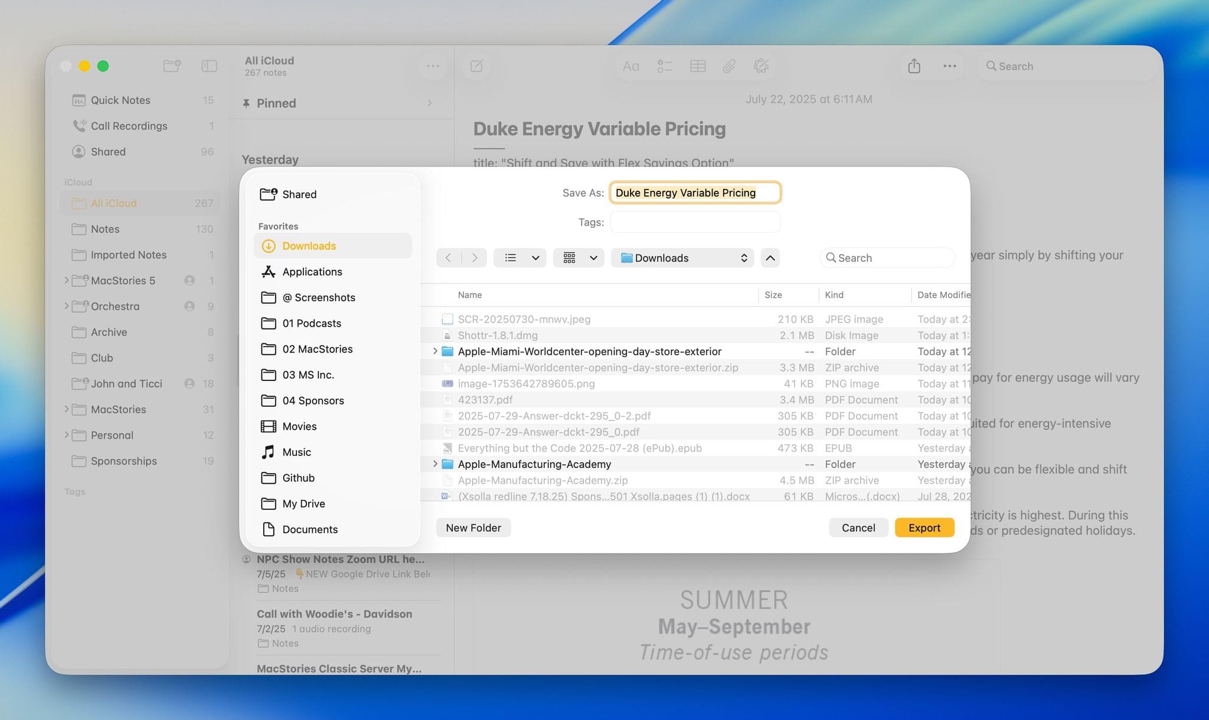Expand the Pinned notes section
1209x720 pixels.
(x=429, y=103)
